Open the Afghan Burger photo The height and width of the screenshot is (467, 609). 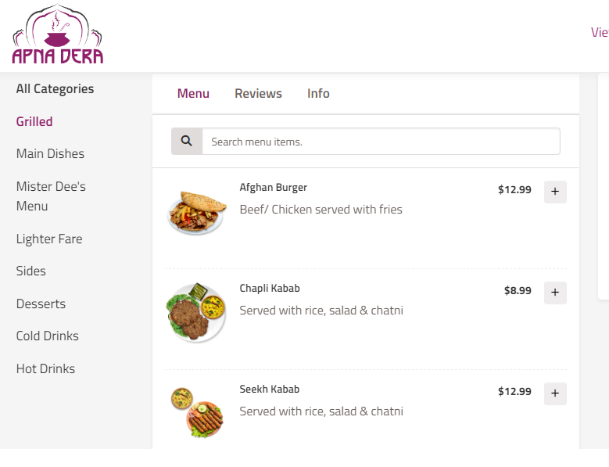click(x=197, y=212)
